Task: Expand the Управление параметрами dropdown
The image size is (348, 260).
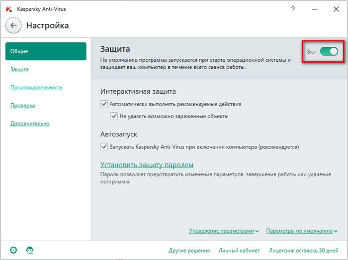Action: [224, 231]
